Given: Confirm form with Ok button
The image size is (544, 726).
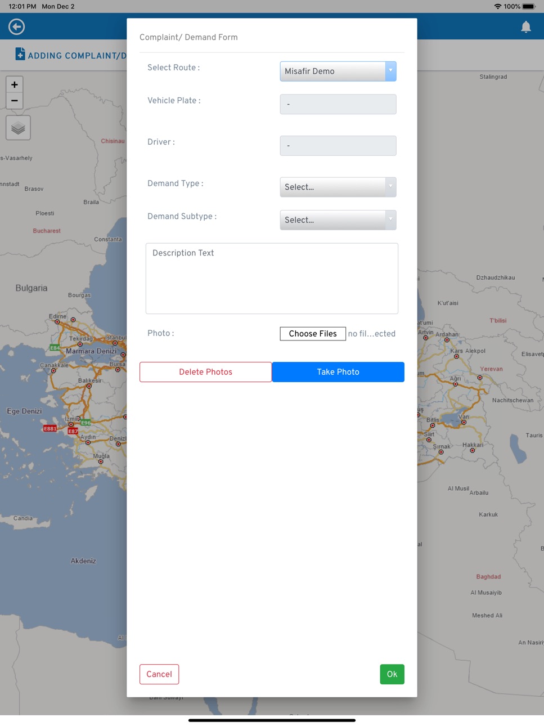Looking at the screenshot, I should coord(392,674).
